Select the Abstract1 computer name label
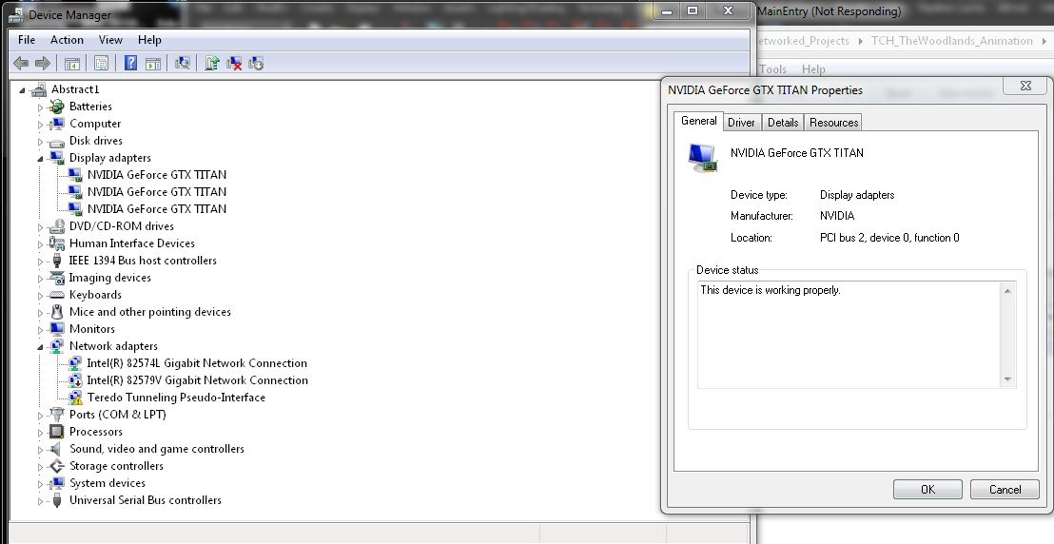This screenshot has width=1054, height=544. (75, 89)
